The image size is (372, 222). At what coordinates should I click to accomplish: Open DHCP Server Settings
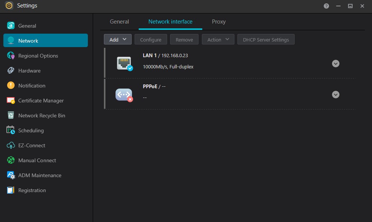coord(266,39)
